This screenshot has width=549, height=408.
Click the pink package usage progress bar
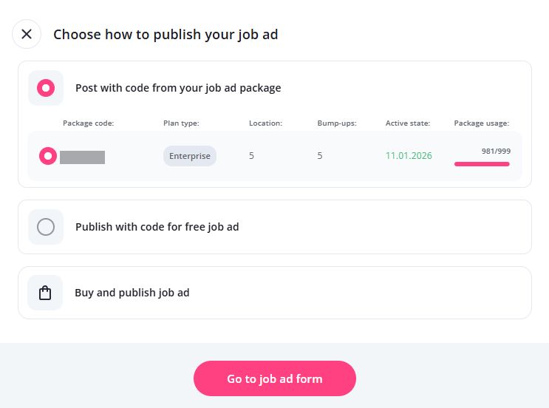(x=482, y=164)
